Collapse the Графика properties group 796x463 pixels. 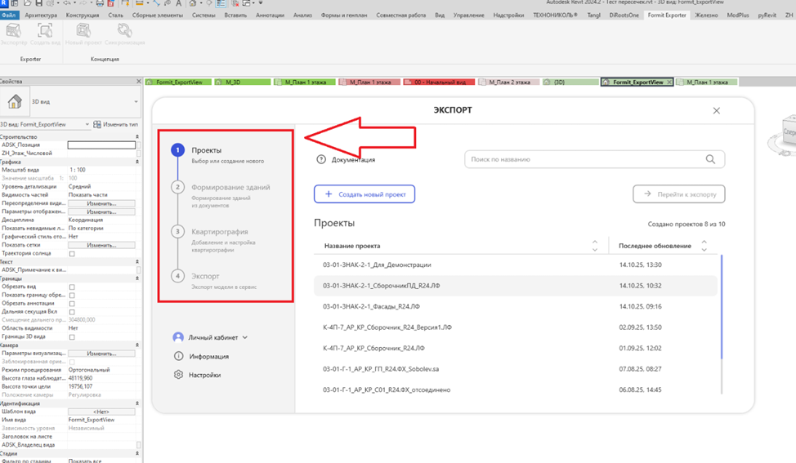tap(137, 162)
